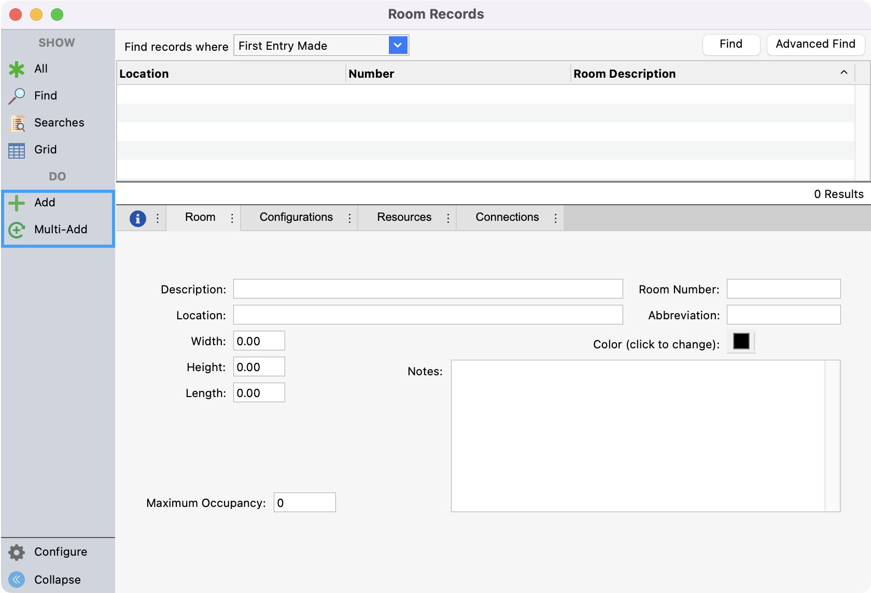Click the Maximum Occupancy field

pyautogui.click(x=304, y=502)
